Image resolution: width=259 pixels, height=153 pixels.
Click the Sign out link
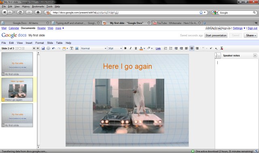pos(253,28)
